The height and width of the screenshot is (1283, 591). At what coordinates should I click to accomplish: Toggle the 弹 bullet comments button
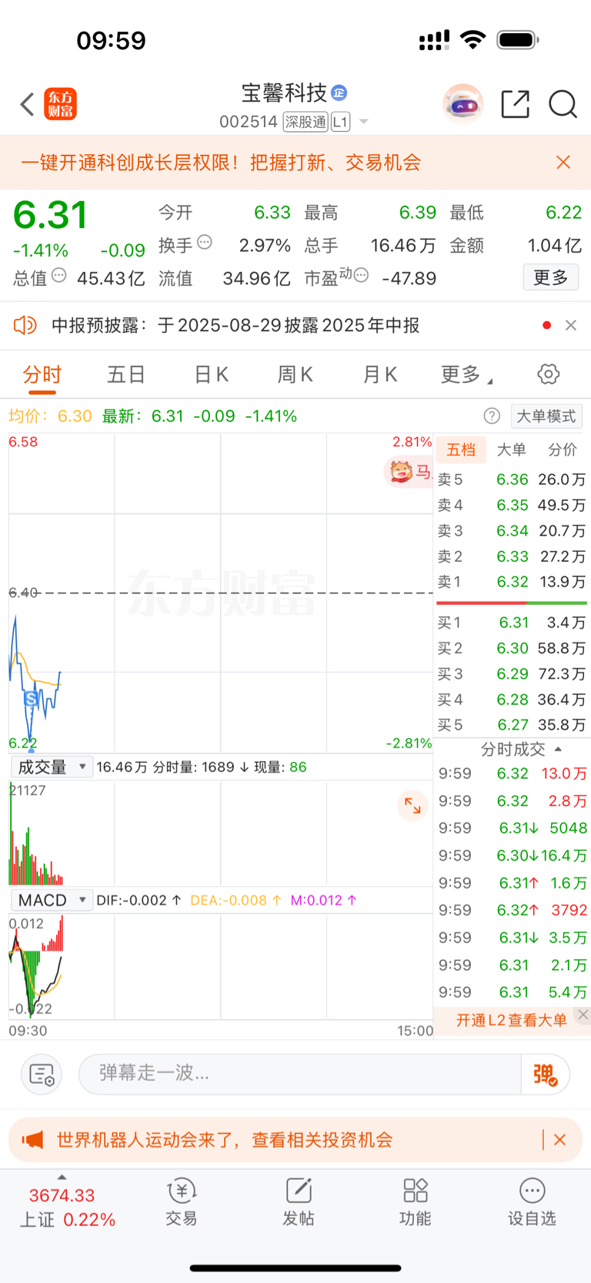click(546, 1074)
